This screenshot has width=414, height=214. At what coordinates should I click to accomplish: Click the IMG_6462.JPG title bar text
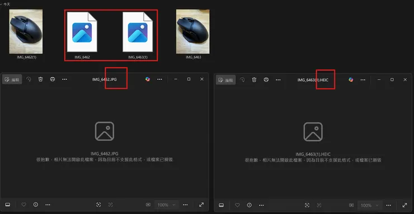[105, 79]
